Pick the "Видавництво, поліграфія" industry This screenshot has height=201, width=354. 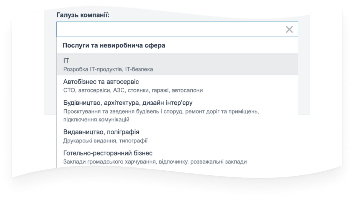pos(101,132)
